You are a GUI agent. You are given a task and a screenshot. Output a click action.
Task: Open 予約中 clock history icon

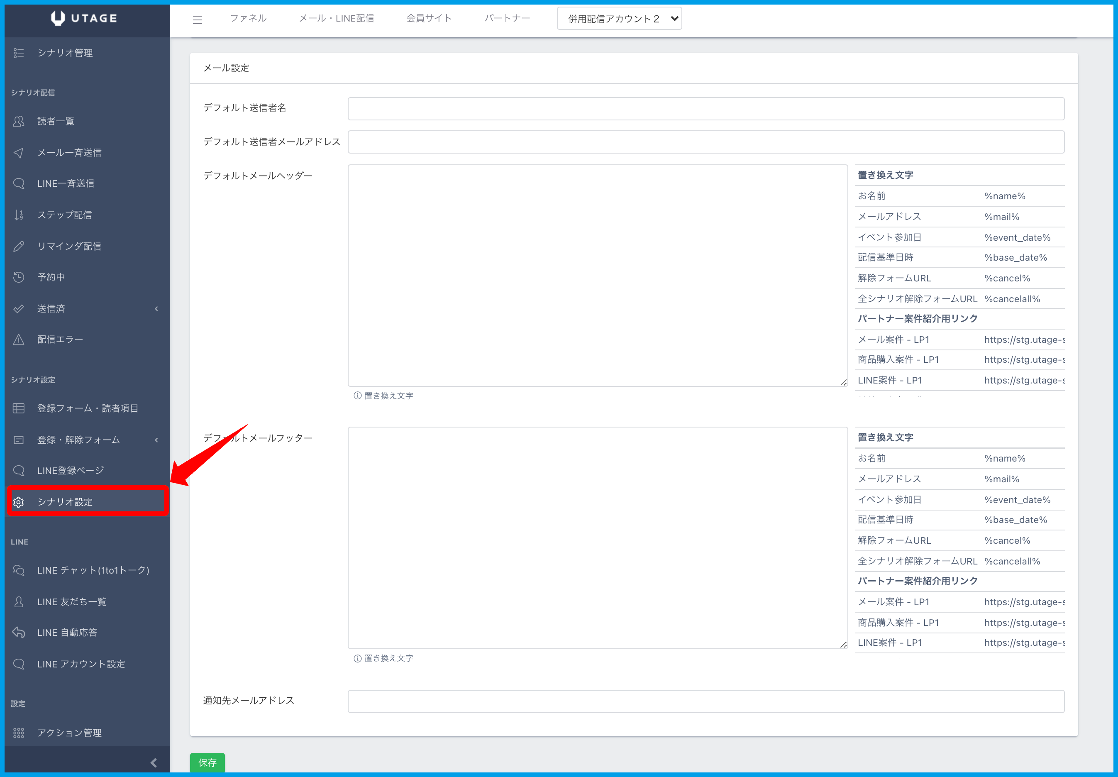click(x=19, y=277)
